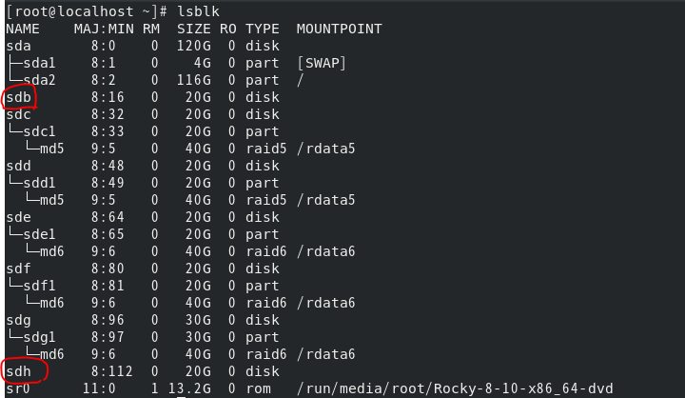Click the sde1 partition entry
Image resolution: width=685 pixels, height=398 pixels.
pos(39,234)
